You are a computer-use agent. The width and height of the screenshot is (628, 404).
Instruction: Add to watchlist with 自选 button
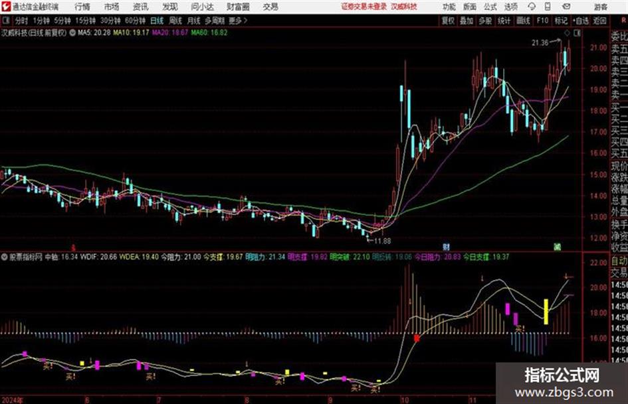tap(580, 21)
